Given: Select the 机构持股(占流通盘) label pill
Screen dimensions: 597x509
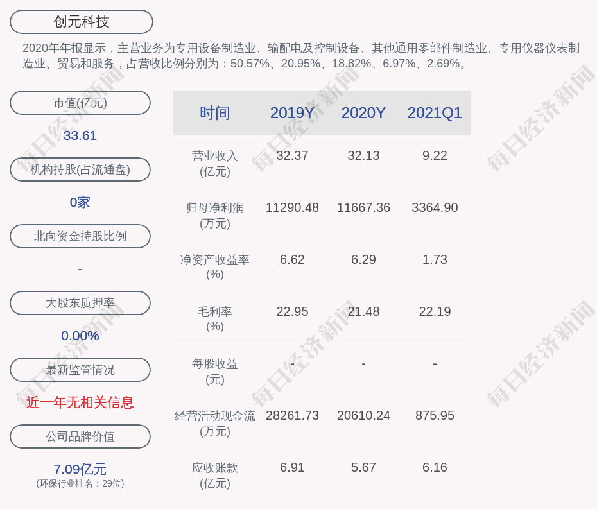Looking at the screenshot, I should click(x=80, y=169).
